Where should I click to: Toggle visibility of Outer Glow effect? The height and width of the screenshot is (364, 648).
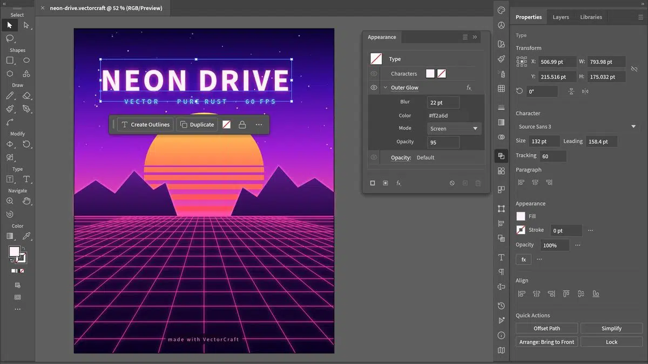374,88
